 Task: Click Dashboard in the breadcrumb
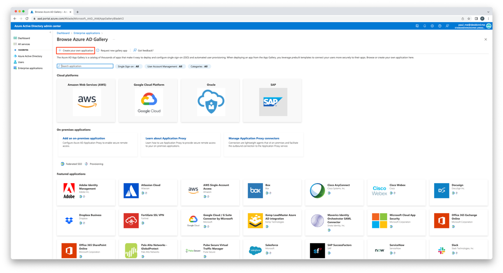[x=63, y=33]
